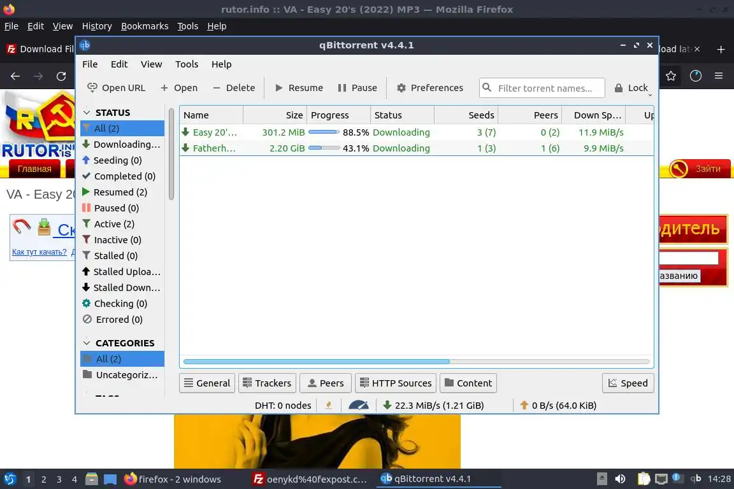Click the Open URL toolbar button
Screen dimensions: 734x489
tap(117, 88)
